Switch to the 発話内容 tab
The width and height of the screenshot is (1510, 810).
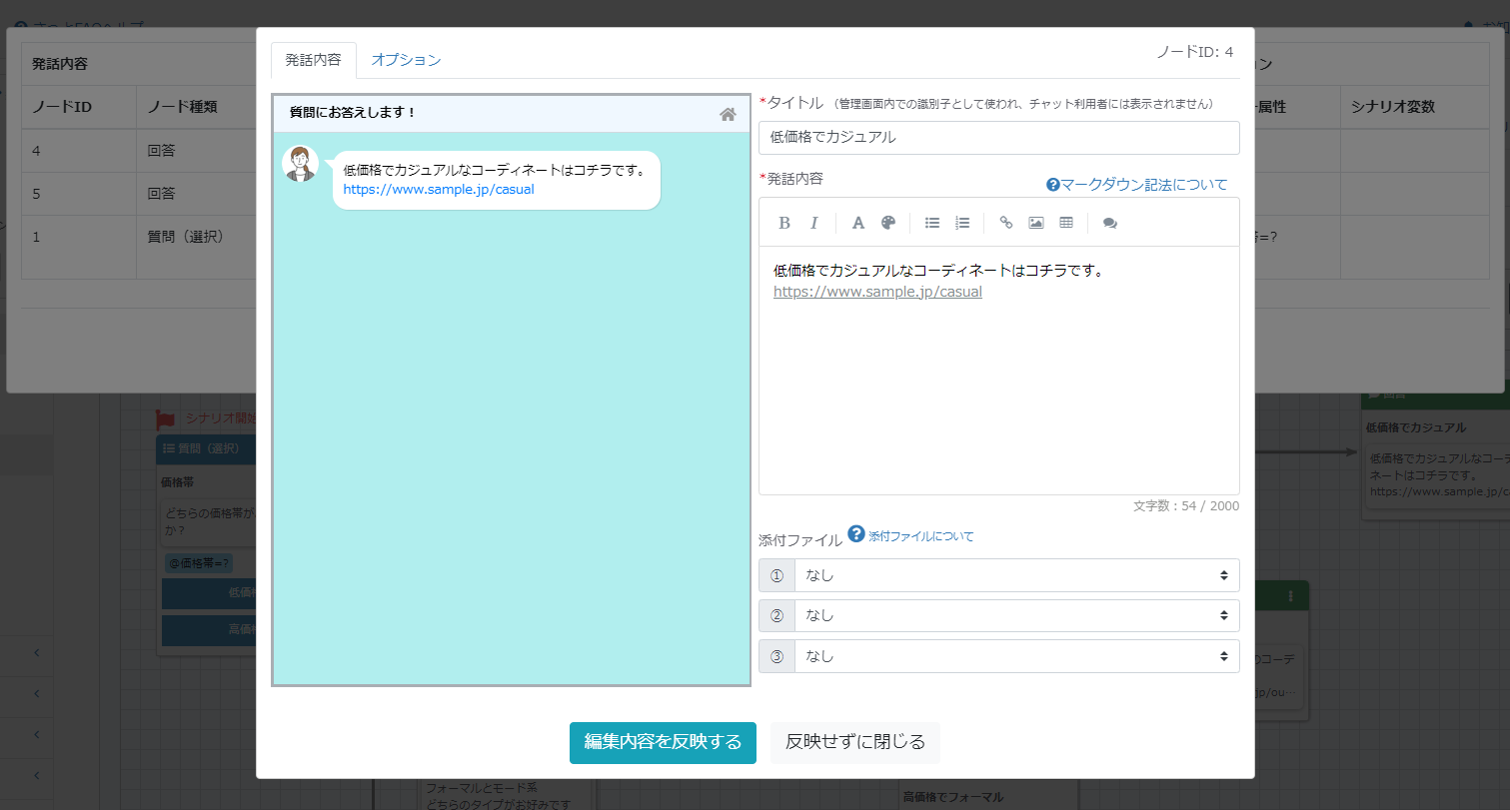pyautogui.click(x=313, y=60)
